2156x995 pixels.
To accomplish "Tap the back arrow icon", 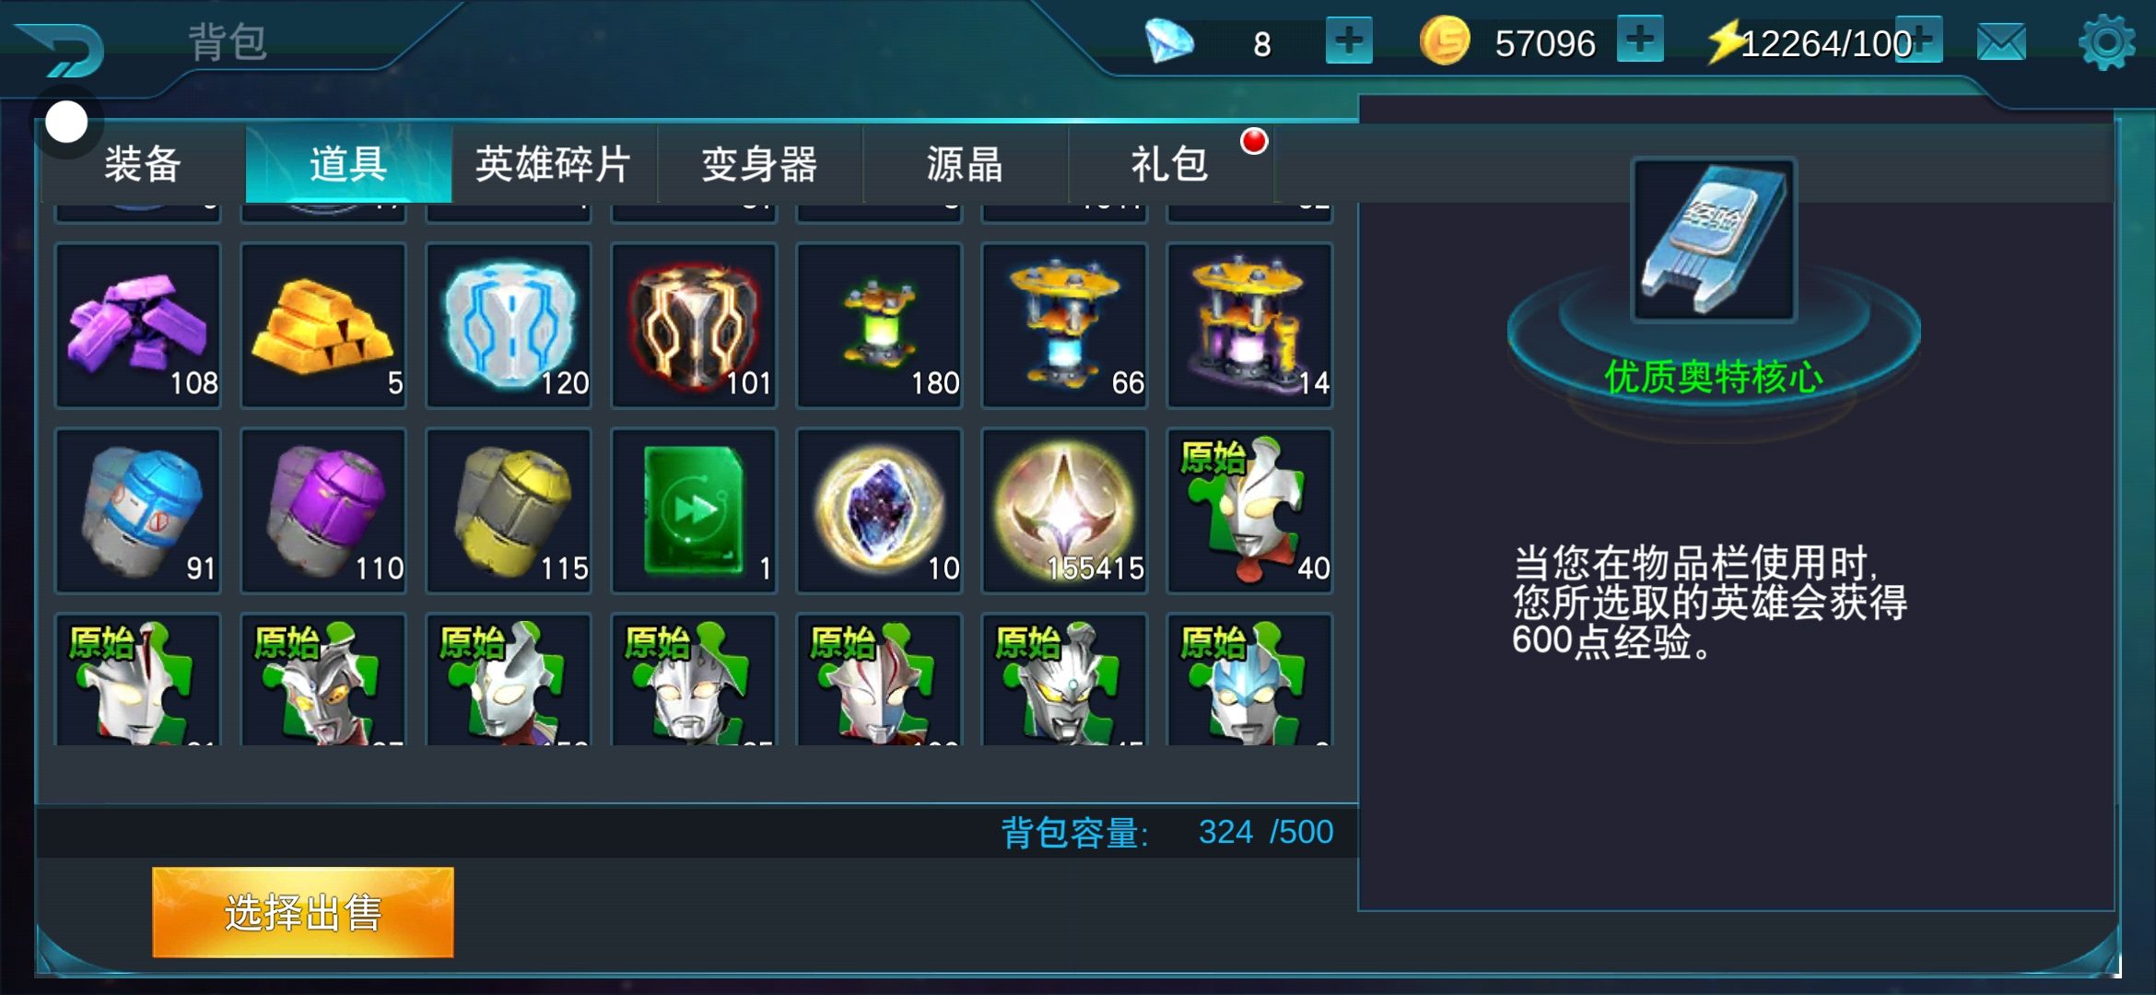I will 62,48.
